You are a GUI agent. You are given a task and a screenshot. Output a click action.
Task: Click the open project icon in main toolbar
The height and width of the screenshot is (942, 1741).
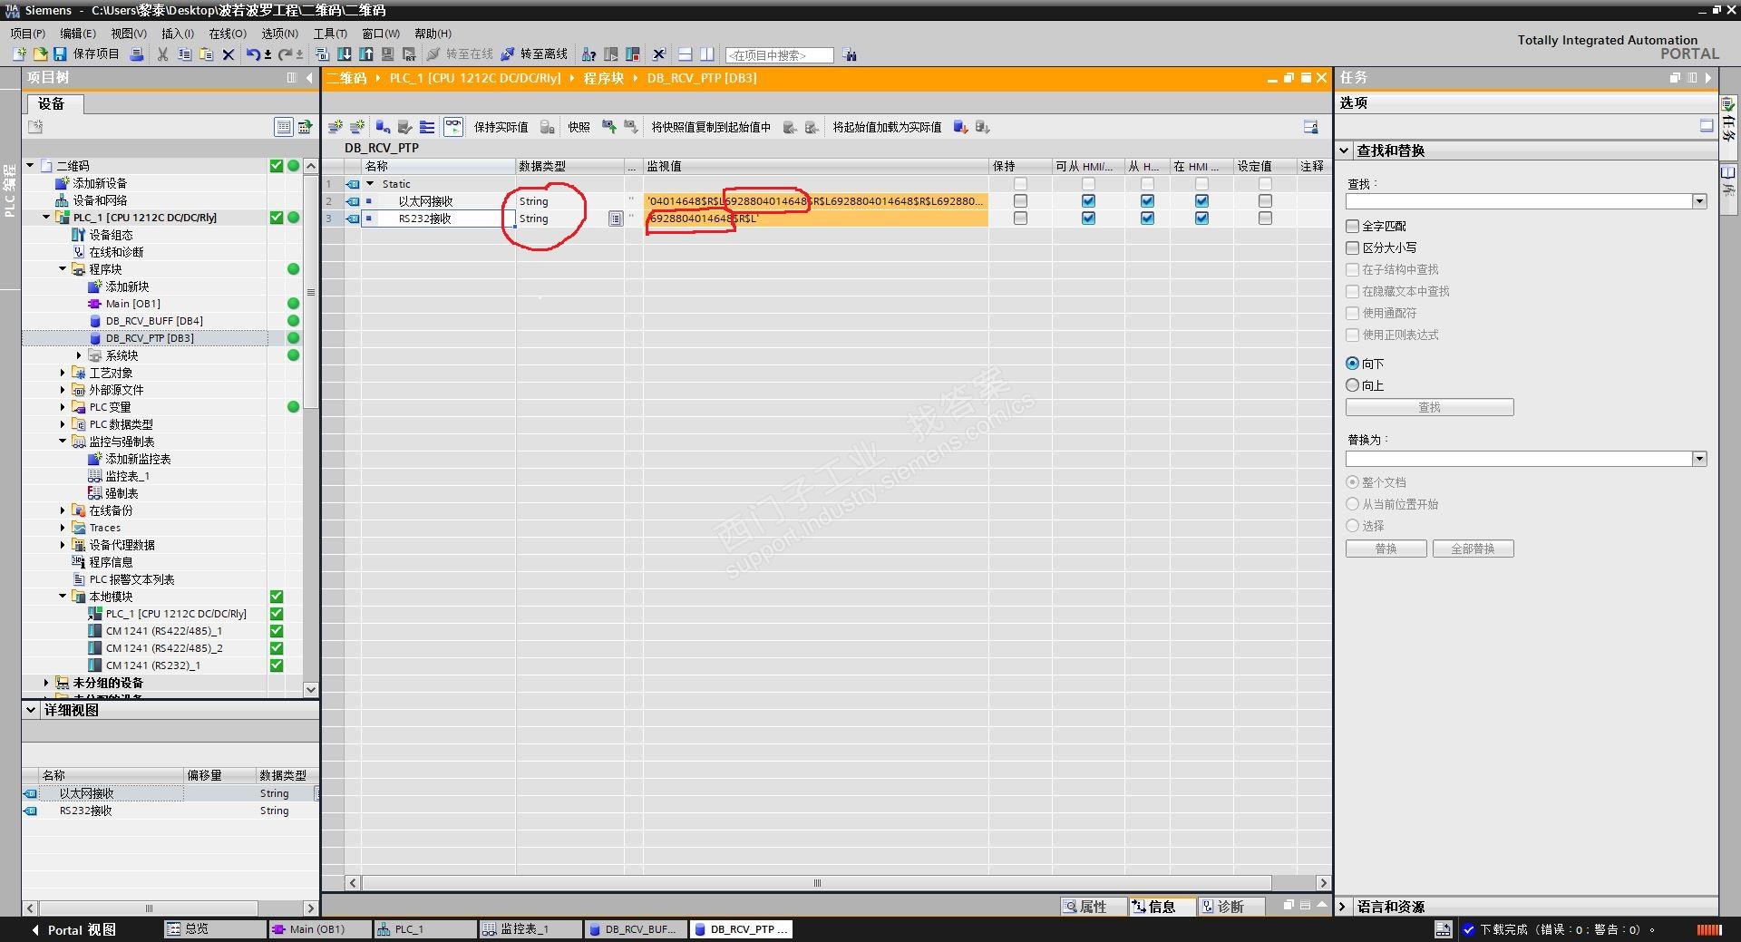coord(39,54)
